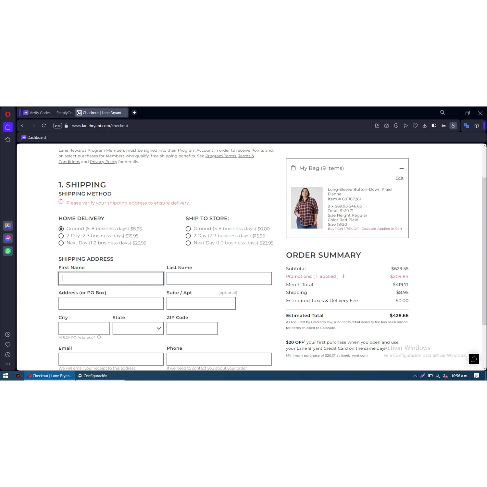Viewport: 487px width, 487px height.
Task: Click the heart save-to-bookmarks toolbar icon
Action: point(415,126)
